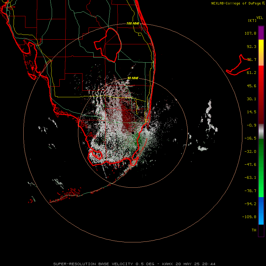Screen dimensions: 266x266
Task: Click the -78.7 legend value
Action: pyautogui.click(x=250, y=191)
